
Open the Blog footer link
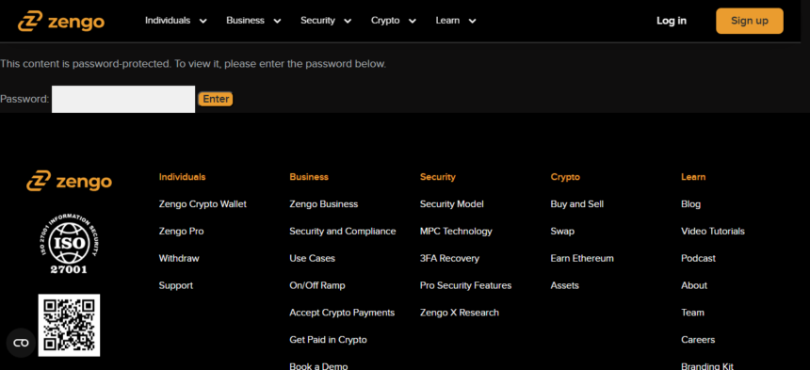pyautogui.click(x=690, y=204)
